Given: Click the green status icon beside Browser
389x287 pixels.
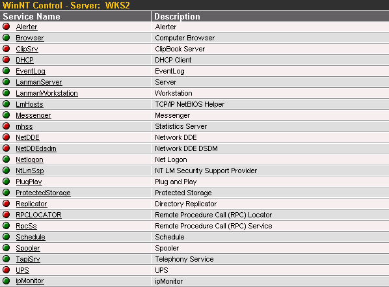Looking at the screenshot, I should tap(7, 38).
